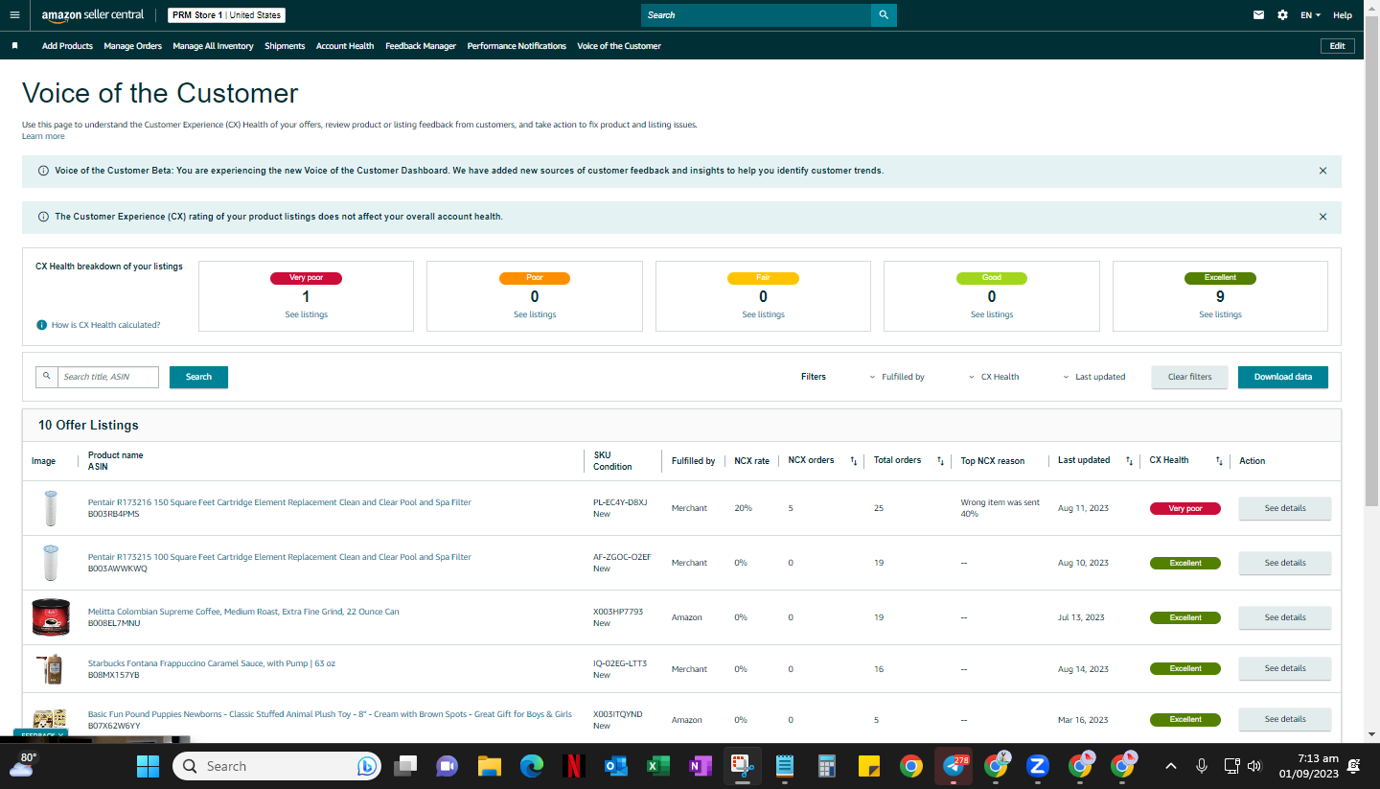Open Sticky Notes from the taskbar
This screenshot has height=789, width=1380.
point(869,766)
